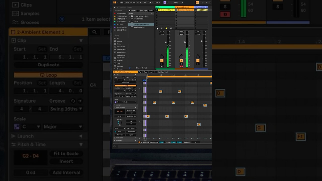
Task: Click the search magnifier in the piano roll header
Action: point(140,72)
